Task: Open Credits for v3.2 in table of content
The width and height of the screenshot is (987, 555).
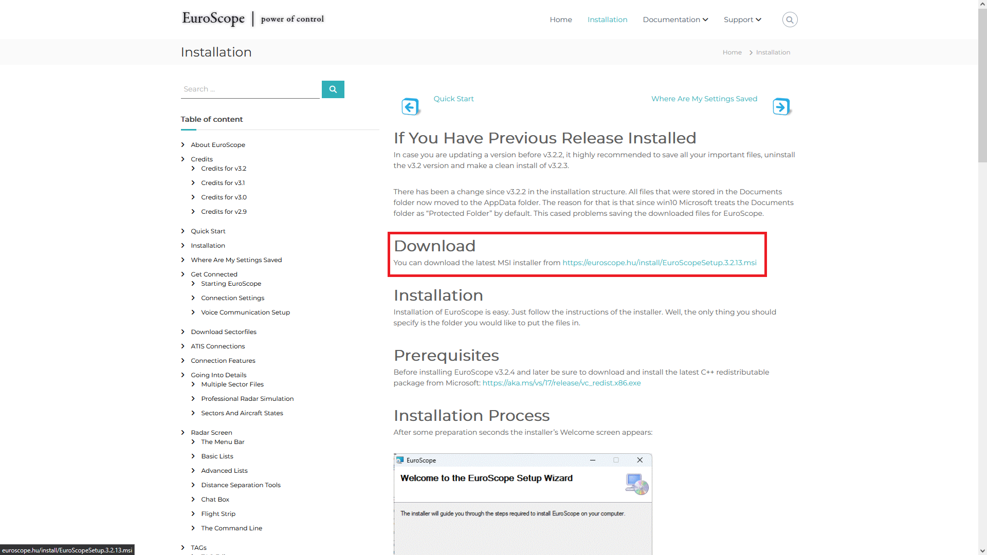Action: [x=224, y=169]
